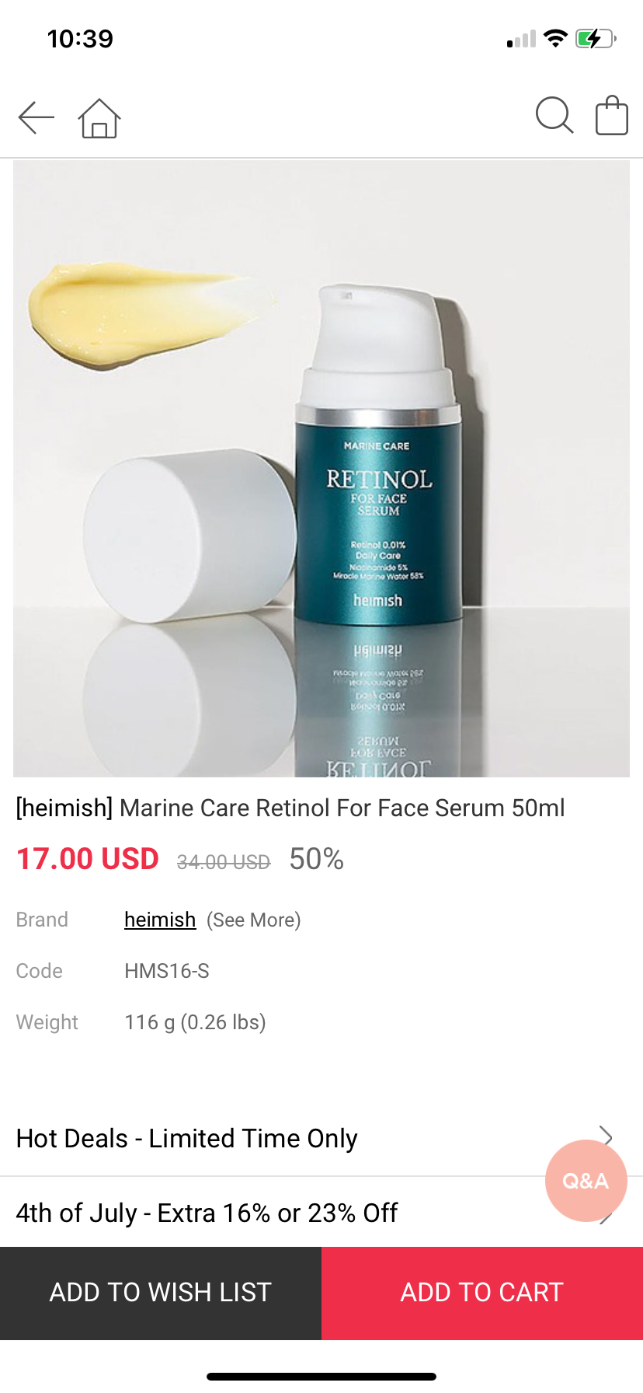The height and width of the screenshot is (1393, 643).
Task: Tap the product title text
Action: (x=290, y=808)
